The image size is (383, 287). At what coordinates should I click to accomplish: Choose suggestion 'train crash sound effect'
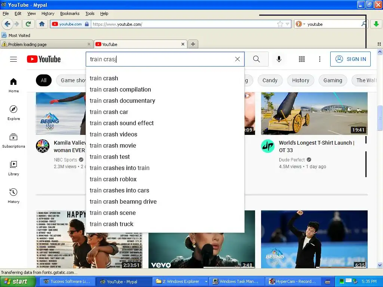165,123
